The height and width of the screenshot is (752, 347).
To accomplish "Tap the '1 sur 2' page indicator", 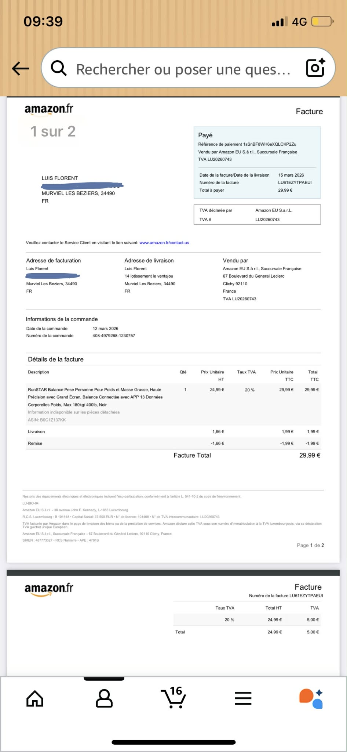I will pyautogui.click(x=53, y=131).
